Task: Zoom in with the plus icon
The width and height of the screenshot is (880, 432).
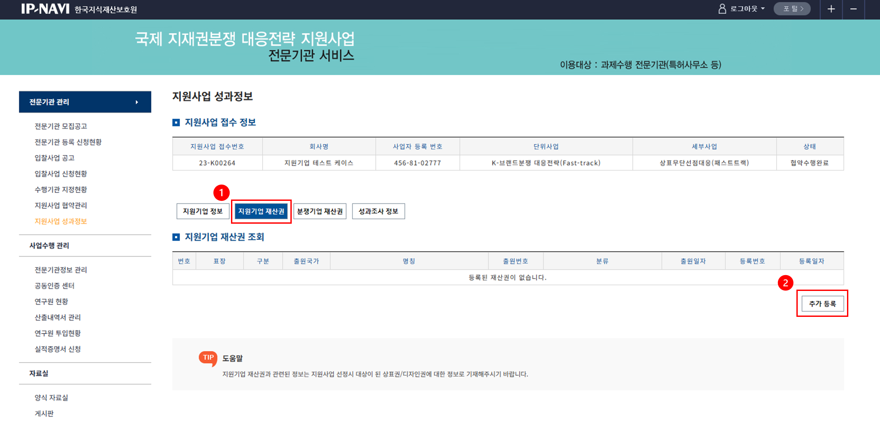Action: (x=831, y=9)
